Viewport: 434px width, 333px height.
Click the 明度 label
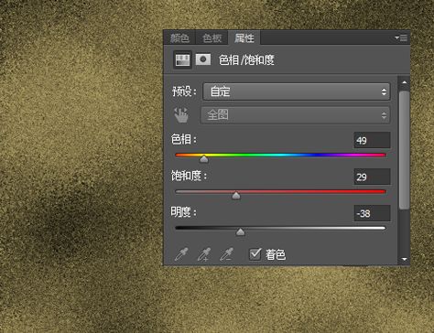[x=184, y=212]
